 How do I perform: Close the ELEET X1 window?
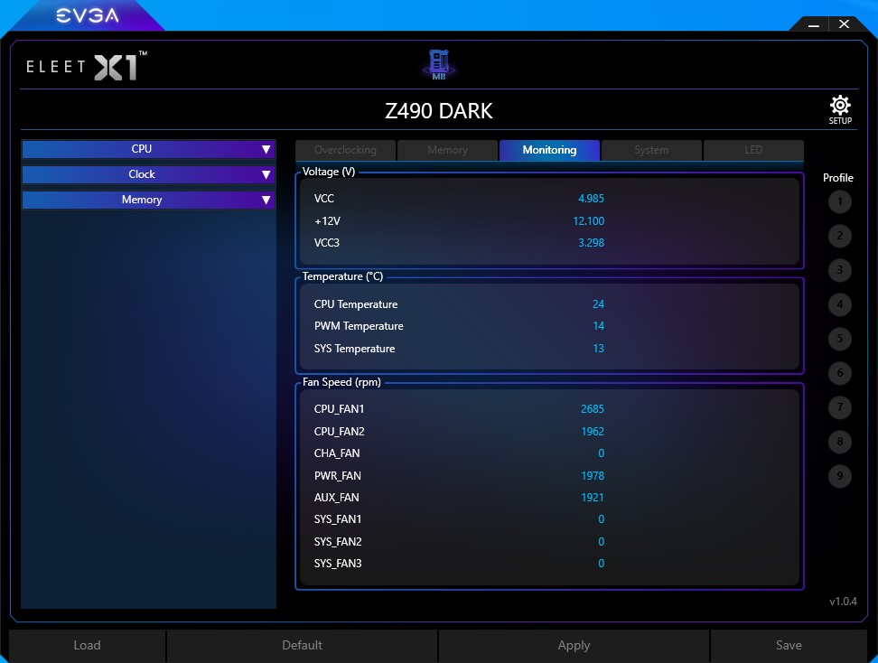click(844, 24)
